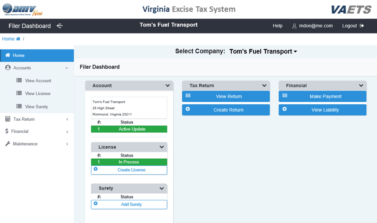377x223 pixels.
Task: Expand the Financial sidebar menu
Action: (x=37, y=131)
